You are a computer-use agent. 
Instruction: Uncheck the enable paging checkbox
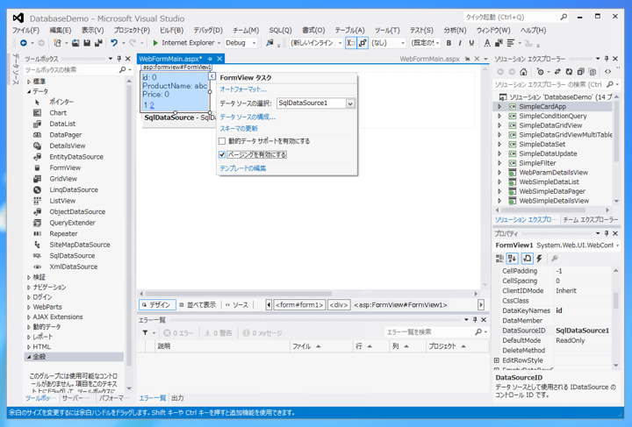click(x=222, y=154)
